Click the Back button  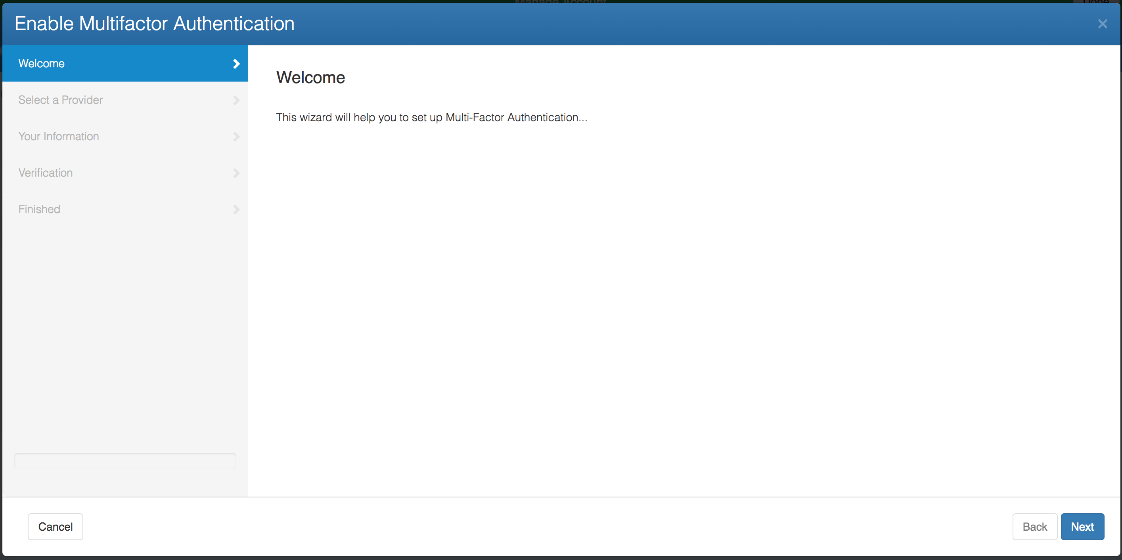coord(1034,526)
